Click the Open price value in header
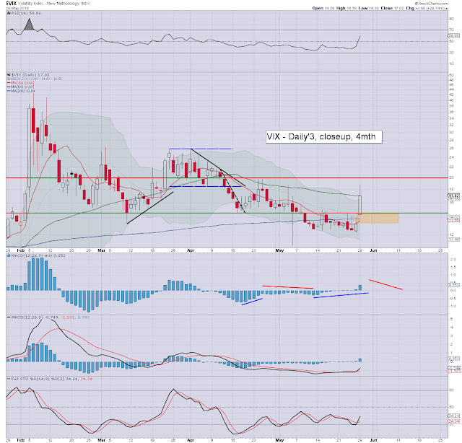This screenshot has height=443, width=462. tap(329, 8)
